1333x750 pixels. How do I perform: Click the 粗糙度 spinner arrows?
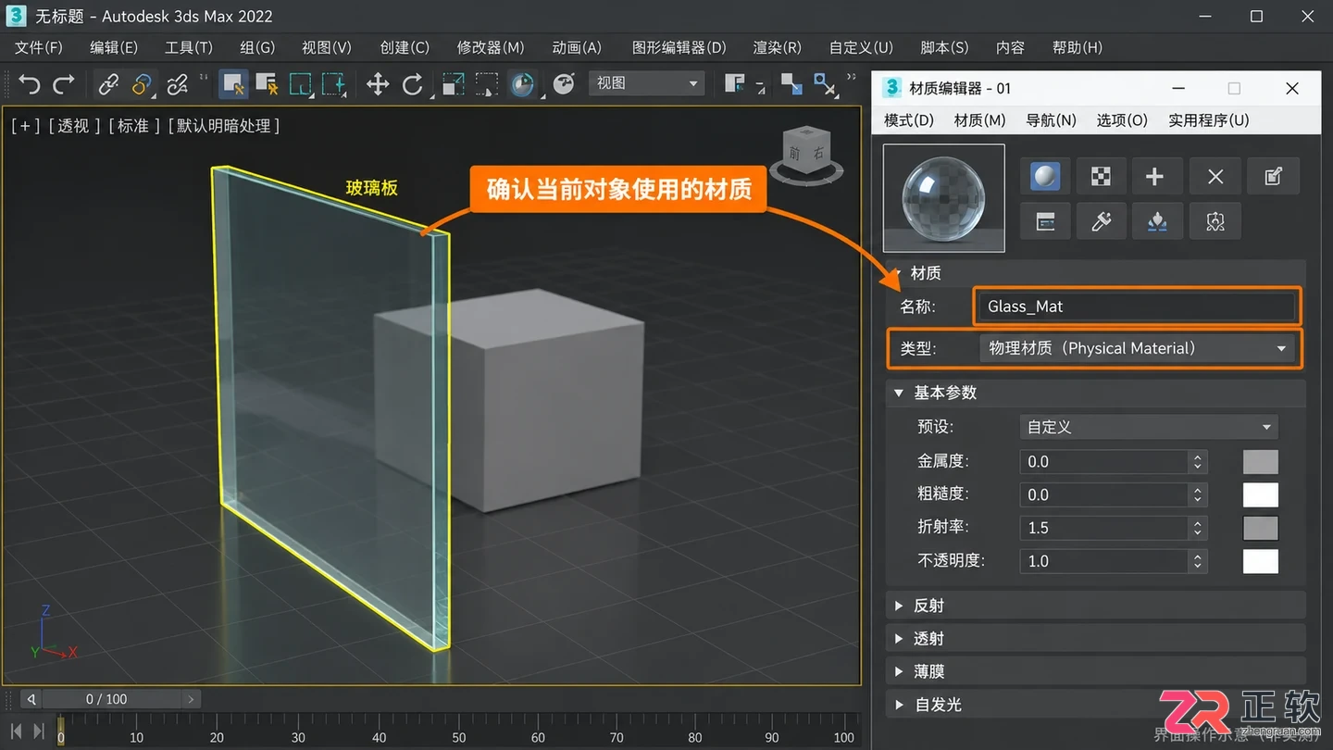pyautogui.click(x=1198, y=494)
